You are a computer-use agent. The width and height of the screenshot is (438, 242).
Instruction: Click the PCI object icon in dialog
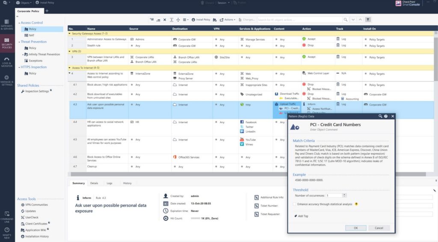[x=295, y=127]
